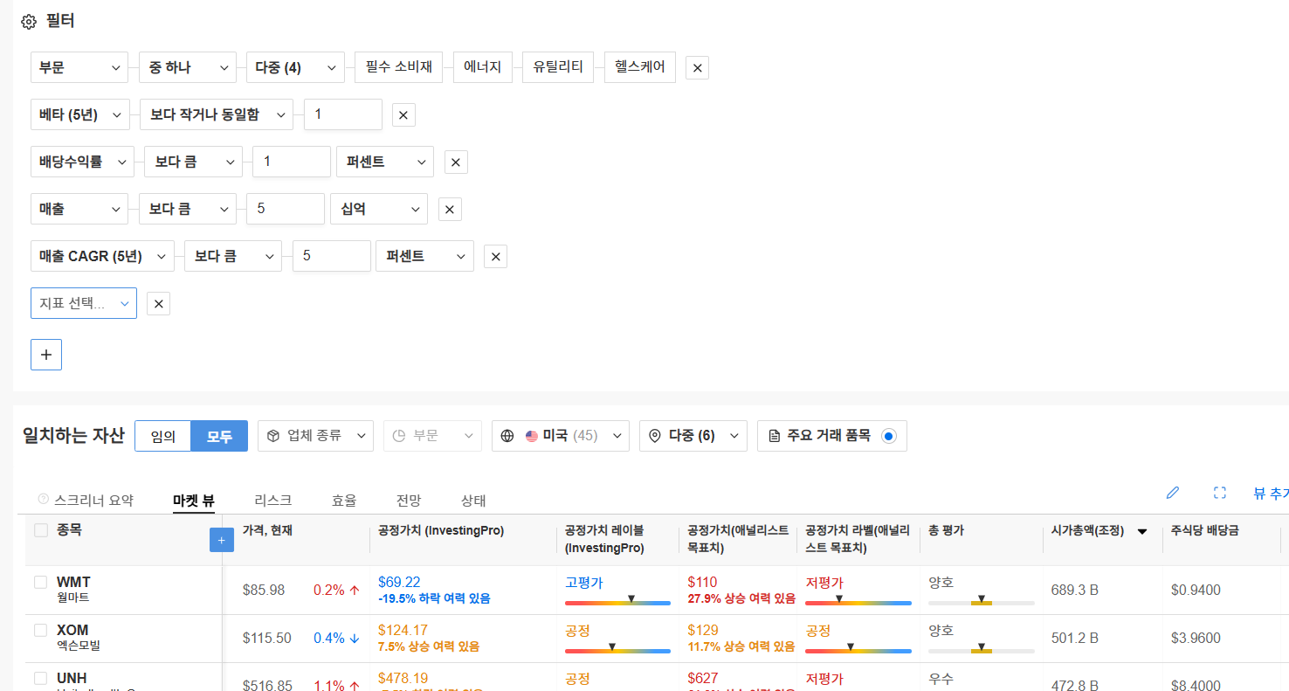
Task: Click the 유틸리티 sector tag
Action: click(558, 67)
